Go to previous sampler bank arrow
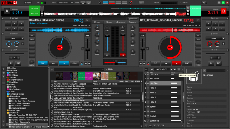This screenshot has width=230, height=129. point(152,69)
